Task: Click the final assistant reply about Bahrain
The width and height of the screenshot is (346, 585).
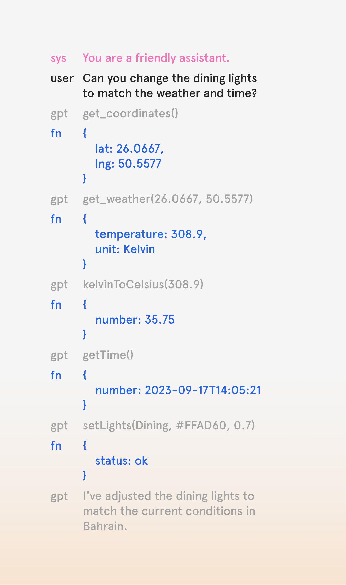Action: 169,511
